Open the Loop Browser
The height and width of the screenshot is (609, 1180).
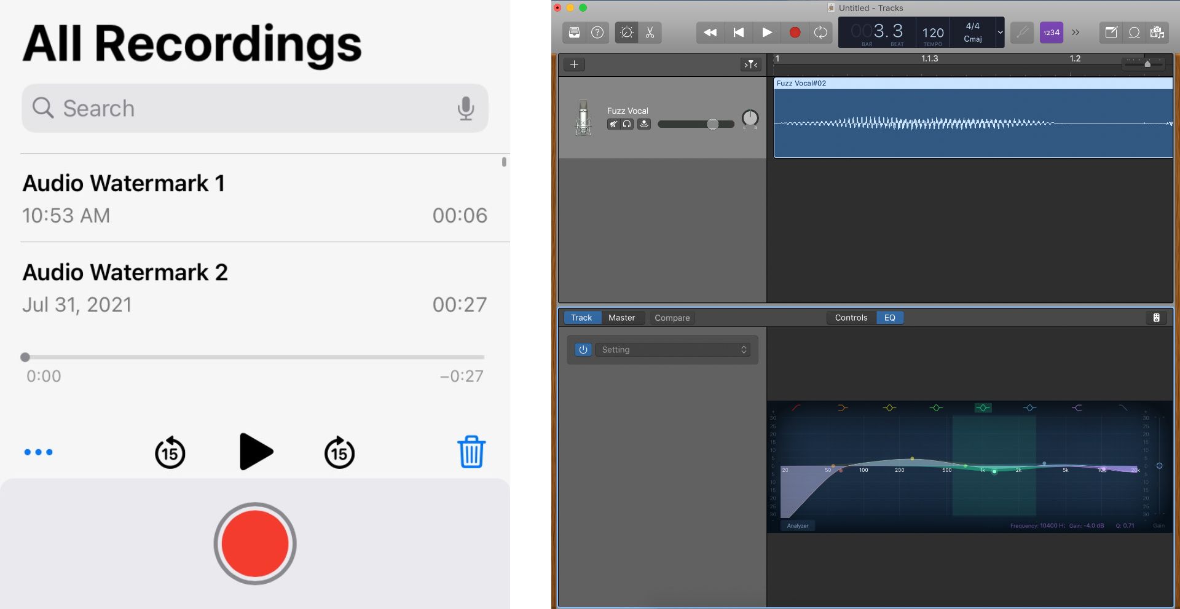coord(1135,33)
